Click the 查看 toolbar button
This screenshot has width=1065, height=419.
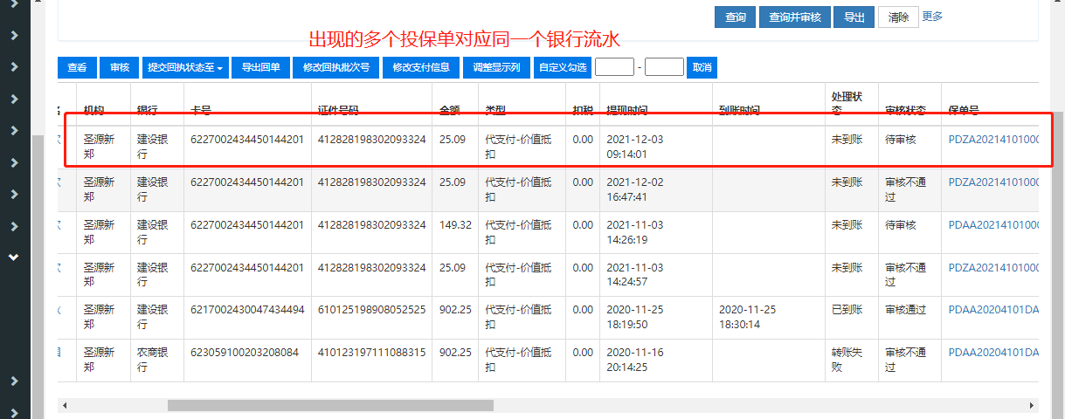[77, 67]
